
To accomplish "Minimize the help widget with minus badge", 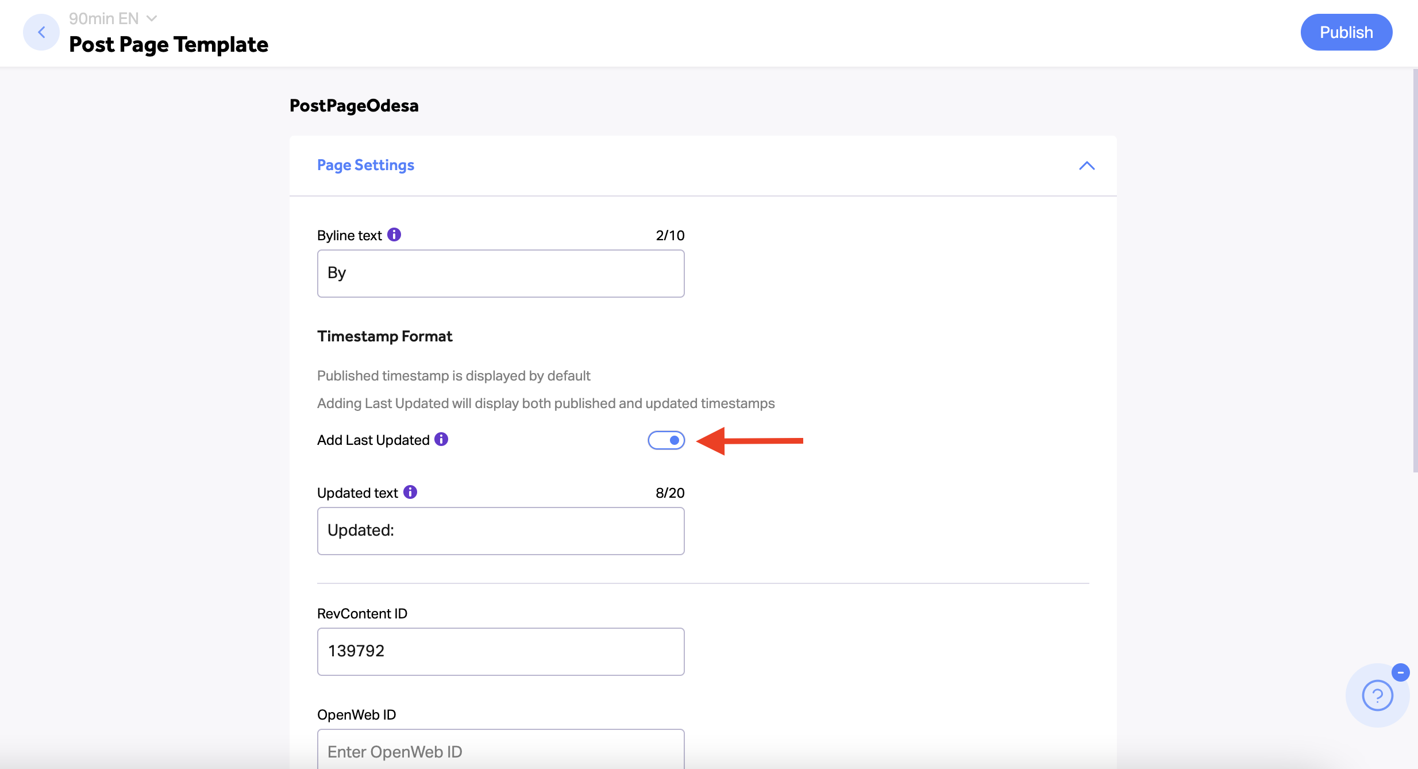I will point(1401,672).
